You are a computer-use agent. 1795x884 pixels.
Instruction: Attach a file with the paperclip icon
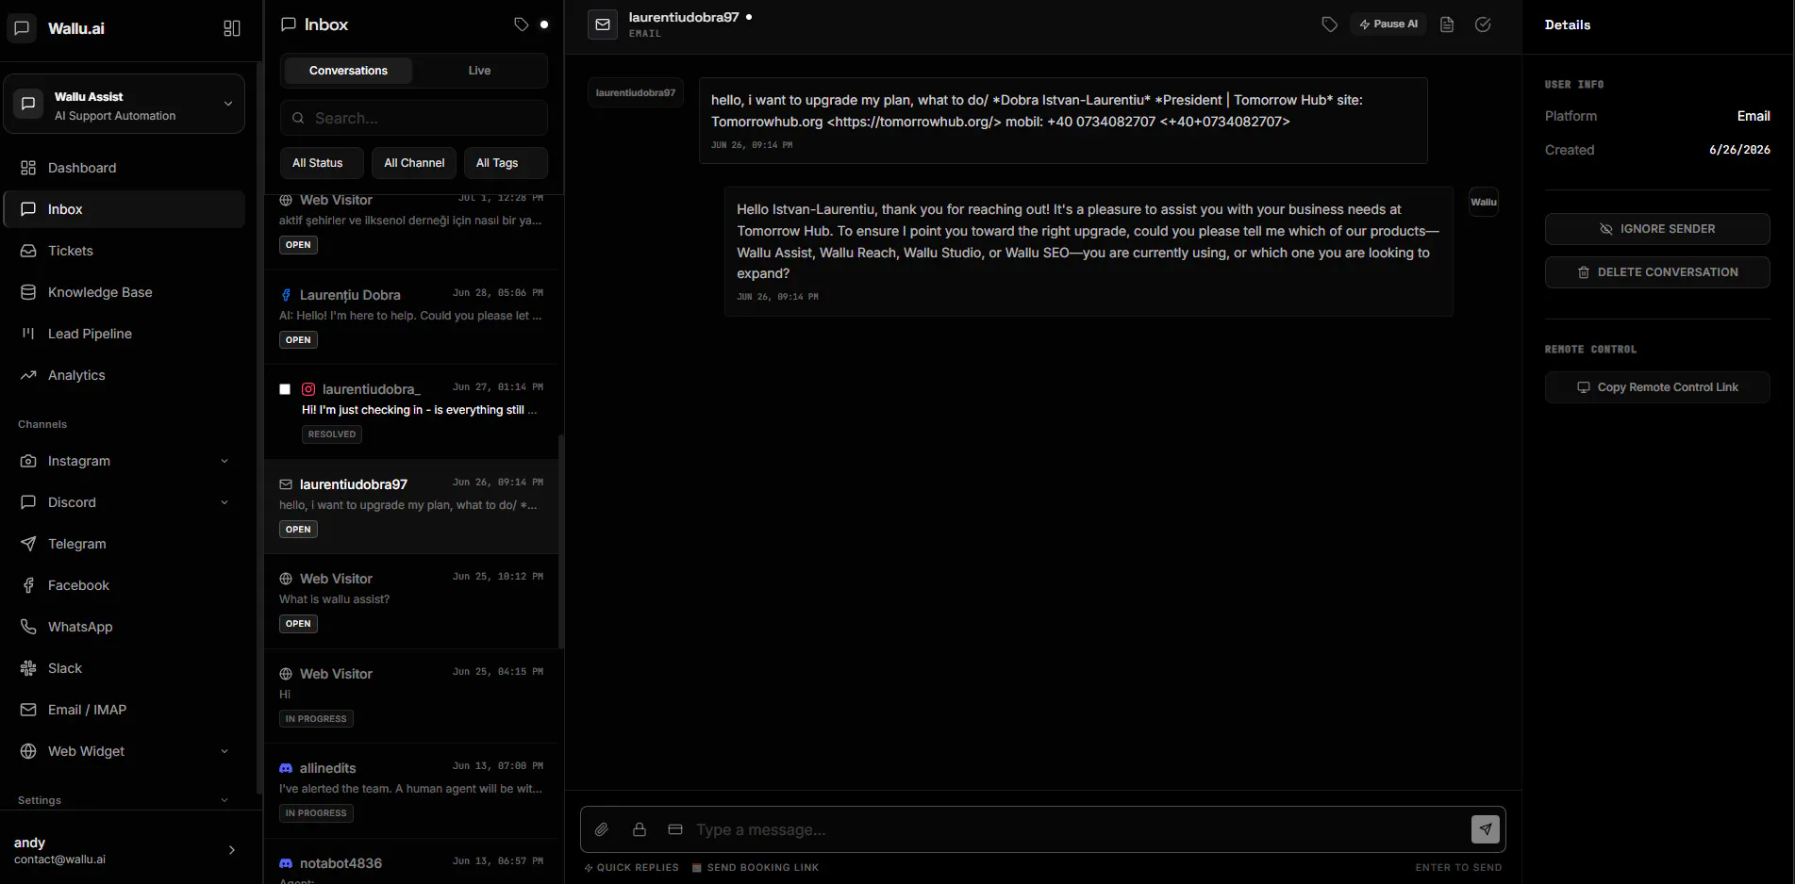click(x=602, y=829)
